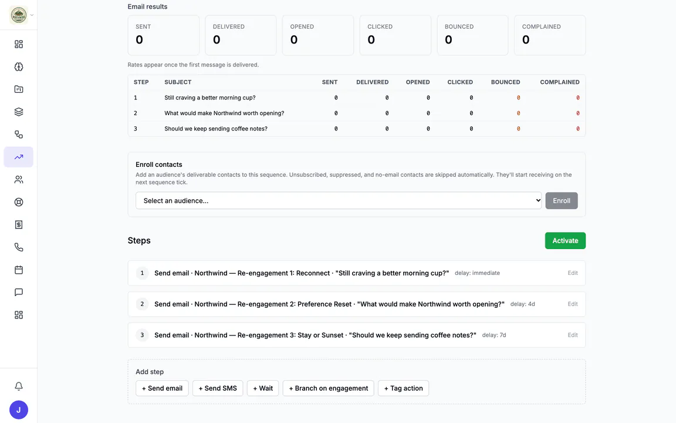Add a Send SMS step
The image size is (676, 423).
218,388
